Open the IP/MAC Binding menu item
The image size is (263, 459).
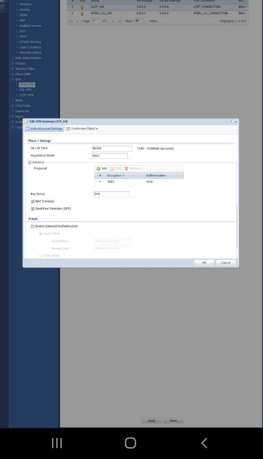pyautogui.click(x=30, y=42)
